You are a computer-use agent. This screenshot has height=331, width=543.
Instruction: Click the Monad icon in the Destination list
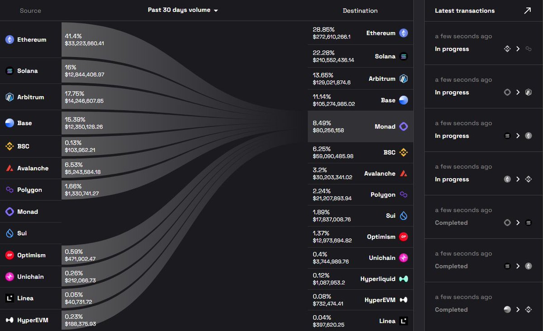[x=404, y=127]
